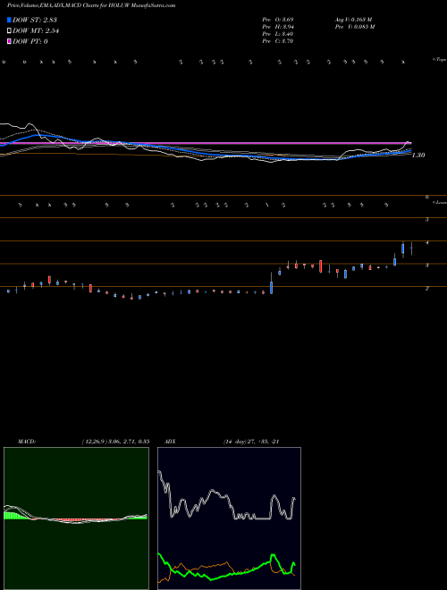
Task: Click the 'Pre C: 3.70' close value
Action: pos(278,41)
